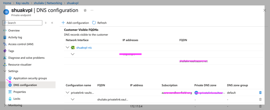Image resolution: width=270 pixels, height=110 pixels.
Task: Open Access control (IAM)
Action: [x=21, y=44]
